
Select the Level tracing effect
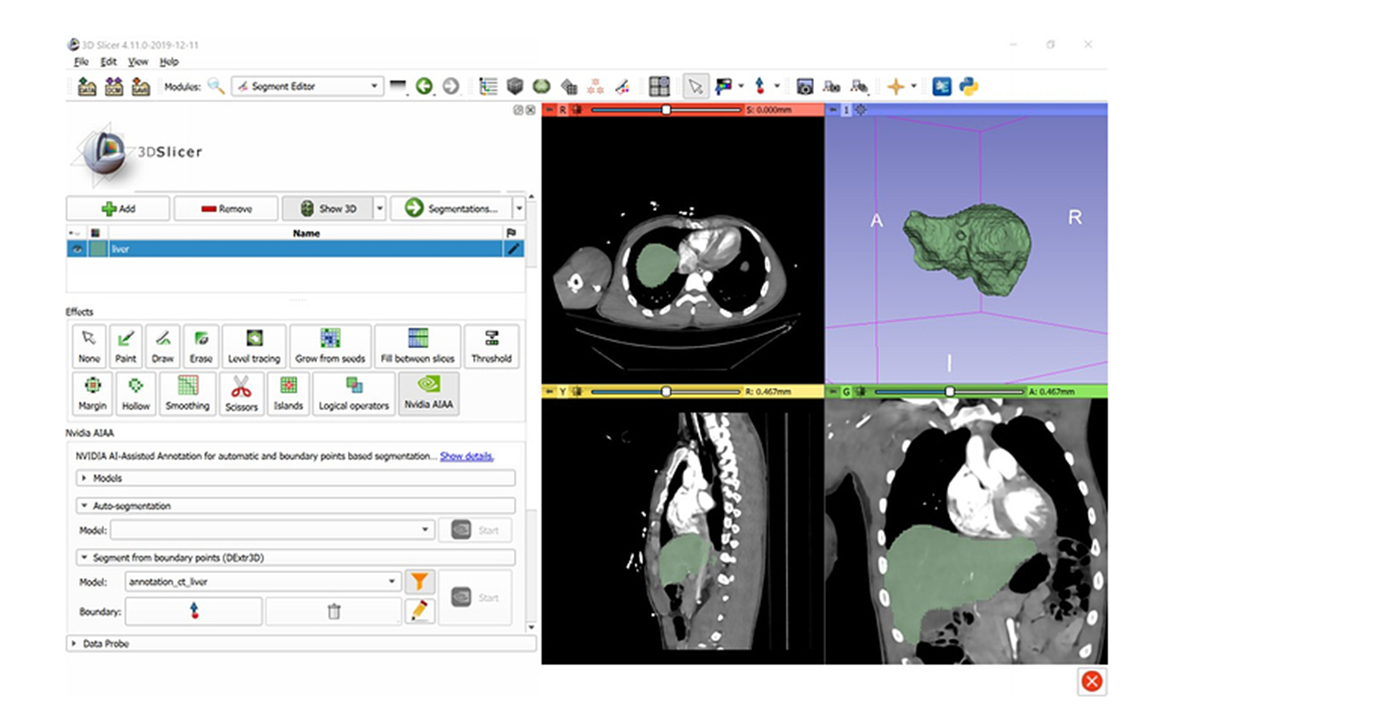(254, 346)
